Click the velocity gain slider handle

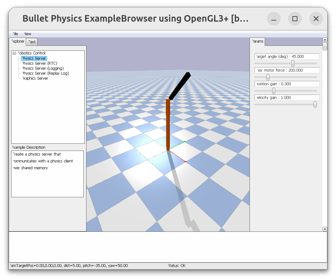click(315, 105)
